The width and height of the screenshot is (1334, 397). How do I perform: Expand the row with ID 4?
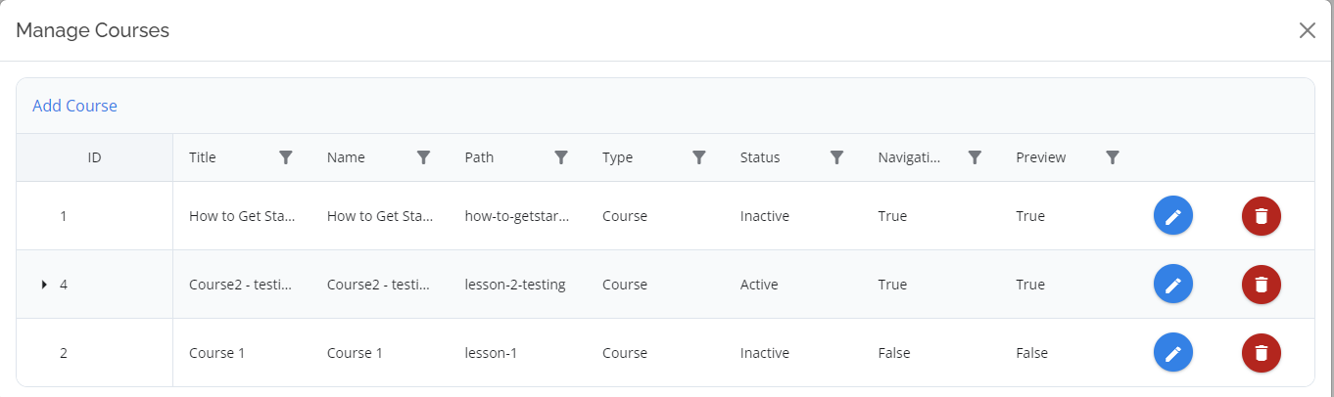click(x=44, y=285)
